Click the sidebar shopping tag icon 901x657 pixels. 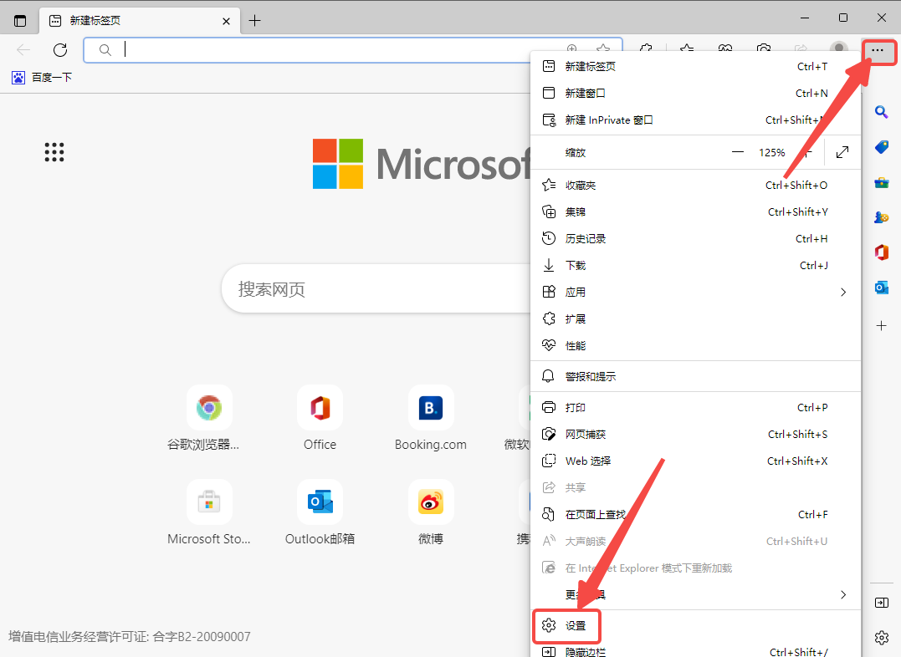(881, 147)
